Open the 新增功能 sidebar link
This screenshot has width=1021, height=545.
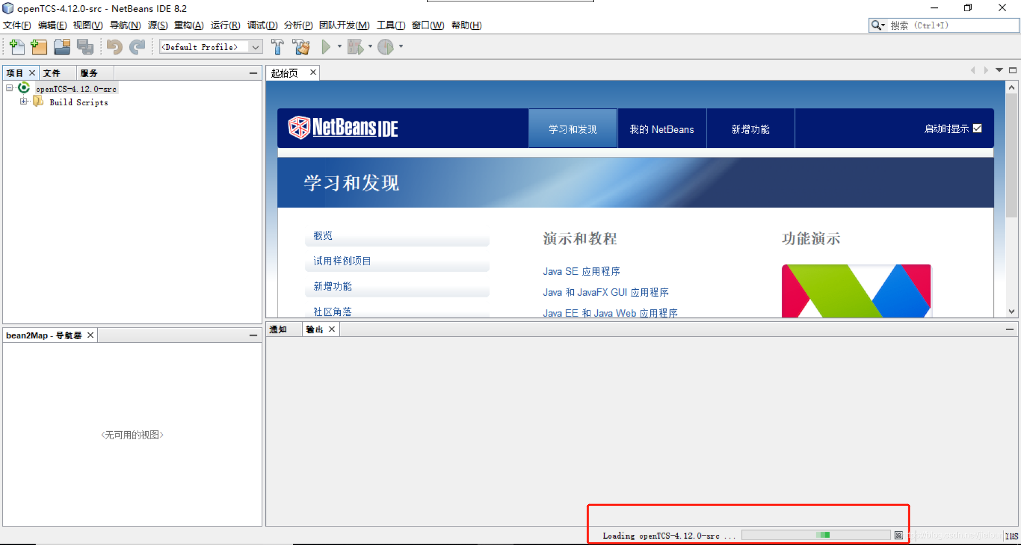332,286
